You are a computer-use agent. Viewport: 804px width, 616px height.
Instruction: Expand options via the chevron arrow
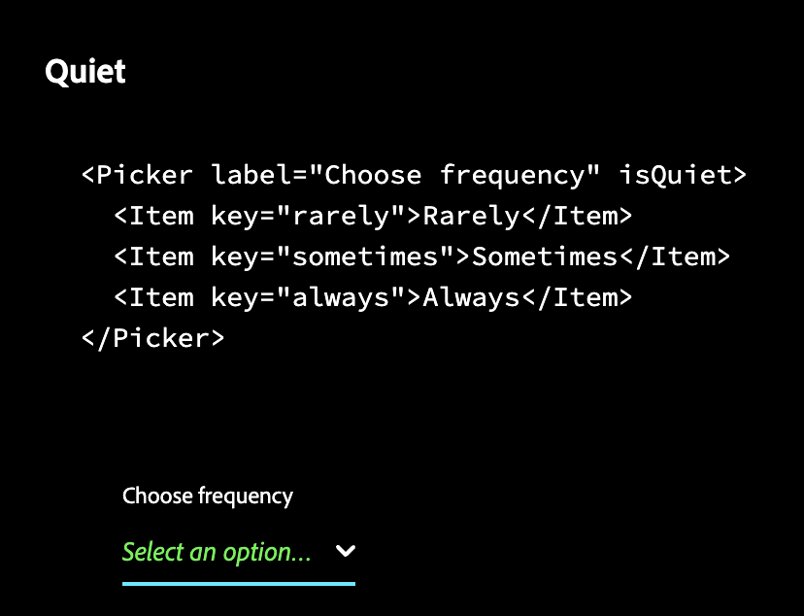[345, 551]
